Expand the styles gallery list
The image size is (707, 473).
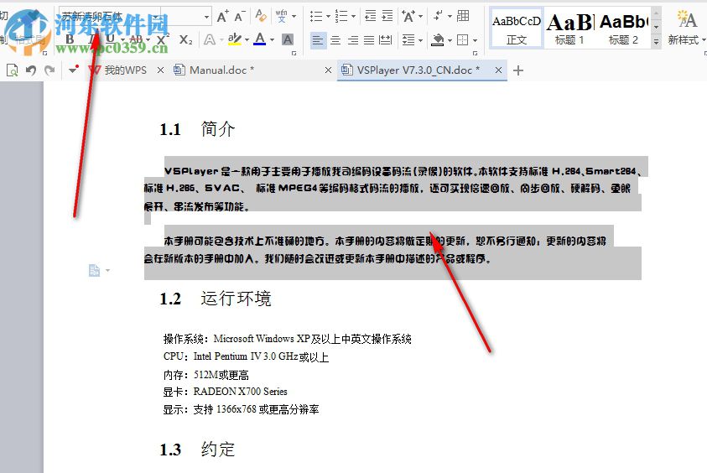[657, 41]
